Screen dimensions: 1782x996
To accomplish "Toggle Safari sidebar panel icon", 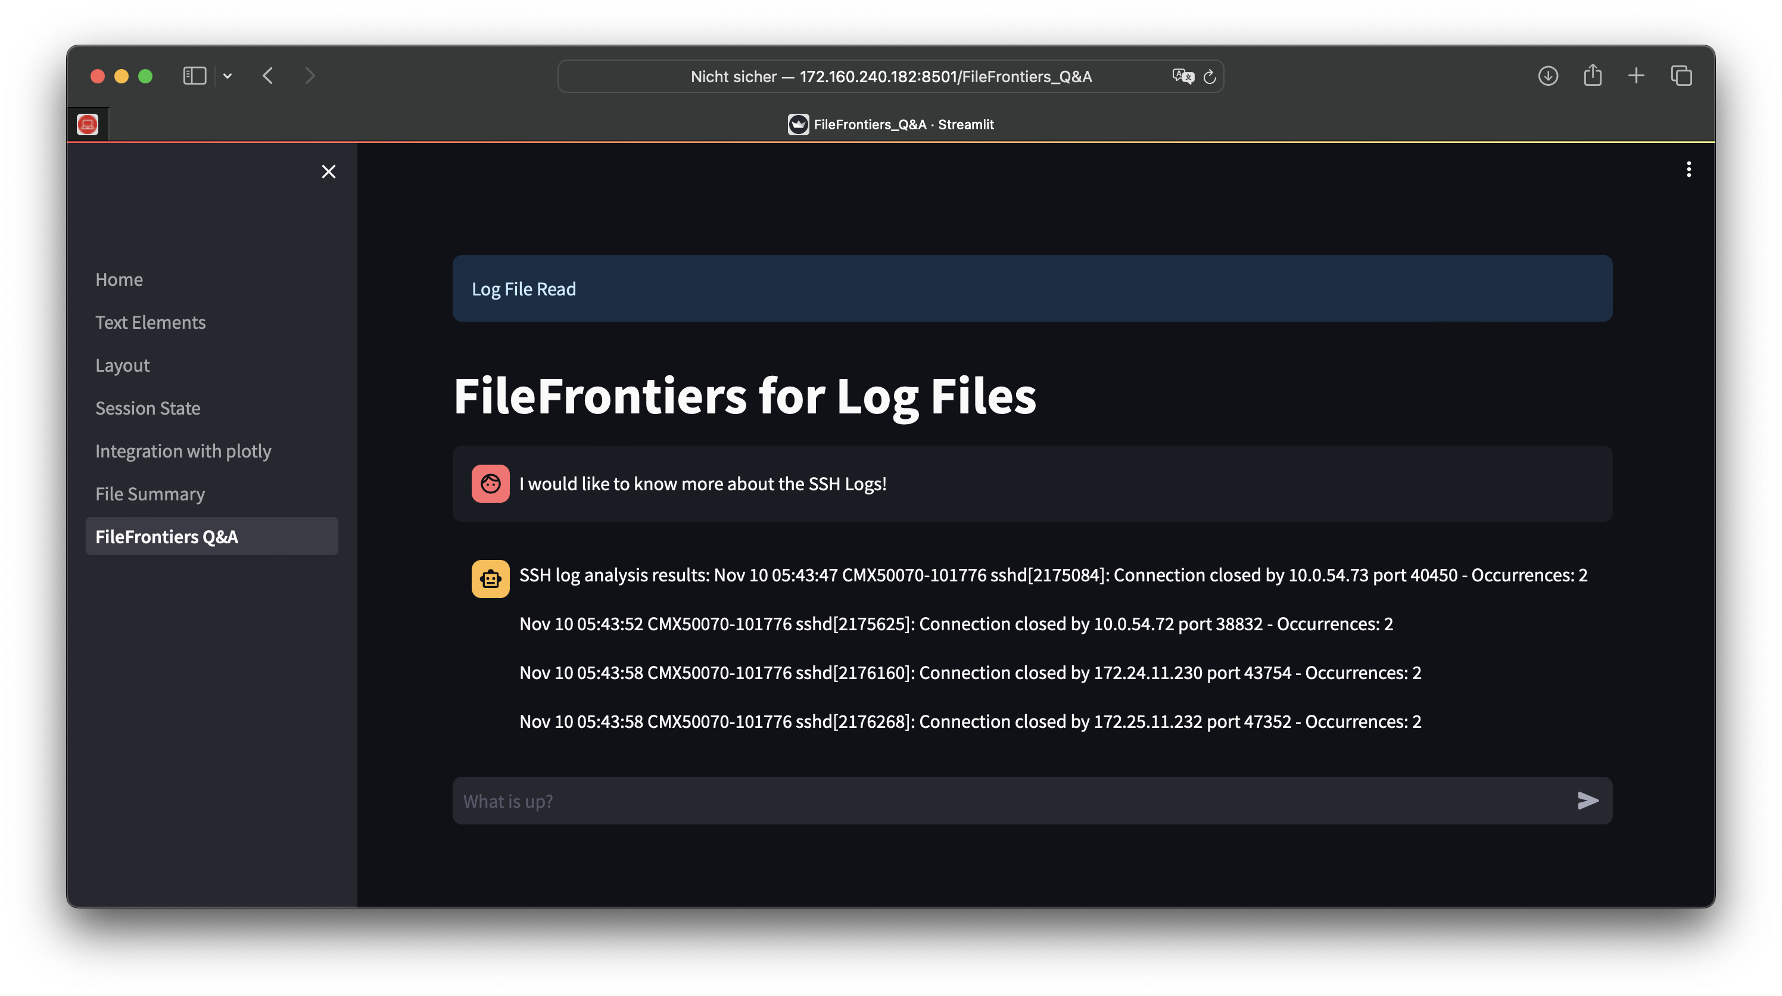I will (x=194, y=76).
